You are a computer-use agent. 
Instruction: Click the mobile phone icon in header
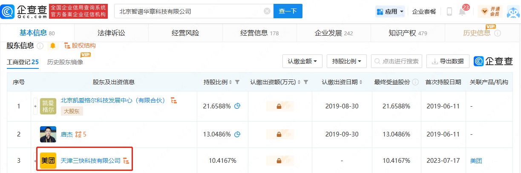point(449,11)
